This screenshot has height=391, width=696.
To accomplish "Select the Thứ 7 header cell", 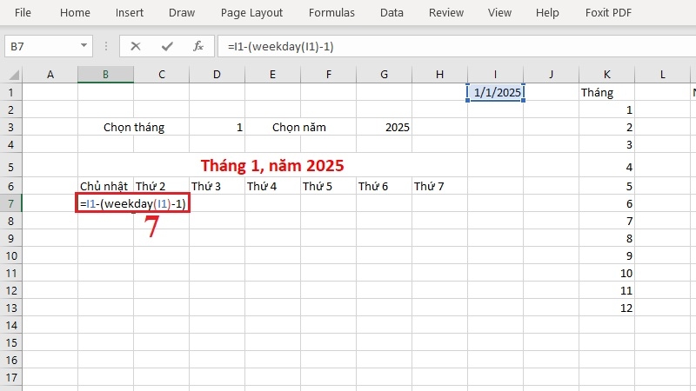I will 439,186.
